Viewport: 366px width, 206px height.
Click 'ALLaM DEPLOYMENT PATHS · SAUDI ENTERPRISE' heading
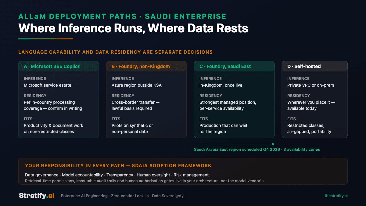pyautogui.click(x=122, y=16)
